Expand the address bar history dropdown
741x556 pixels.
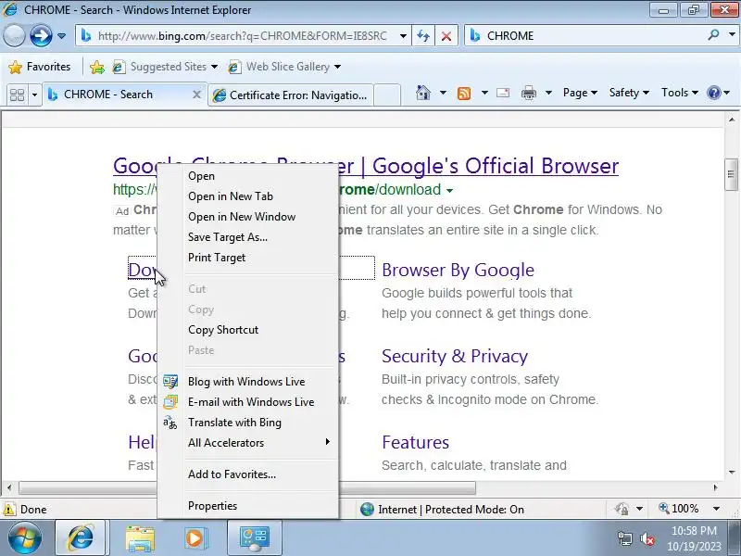coord(403,36)
